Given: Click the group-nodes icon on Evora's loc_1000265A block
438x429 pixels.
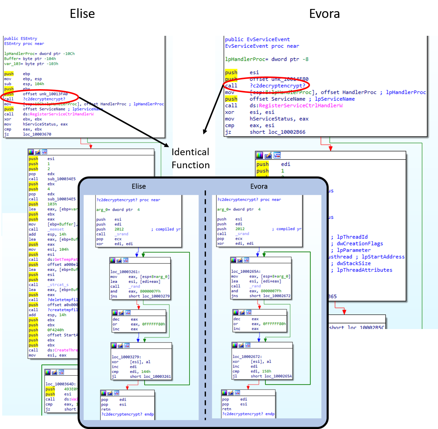Looking at the screenshot, I should pos(246,260).
